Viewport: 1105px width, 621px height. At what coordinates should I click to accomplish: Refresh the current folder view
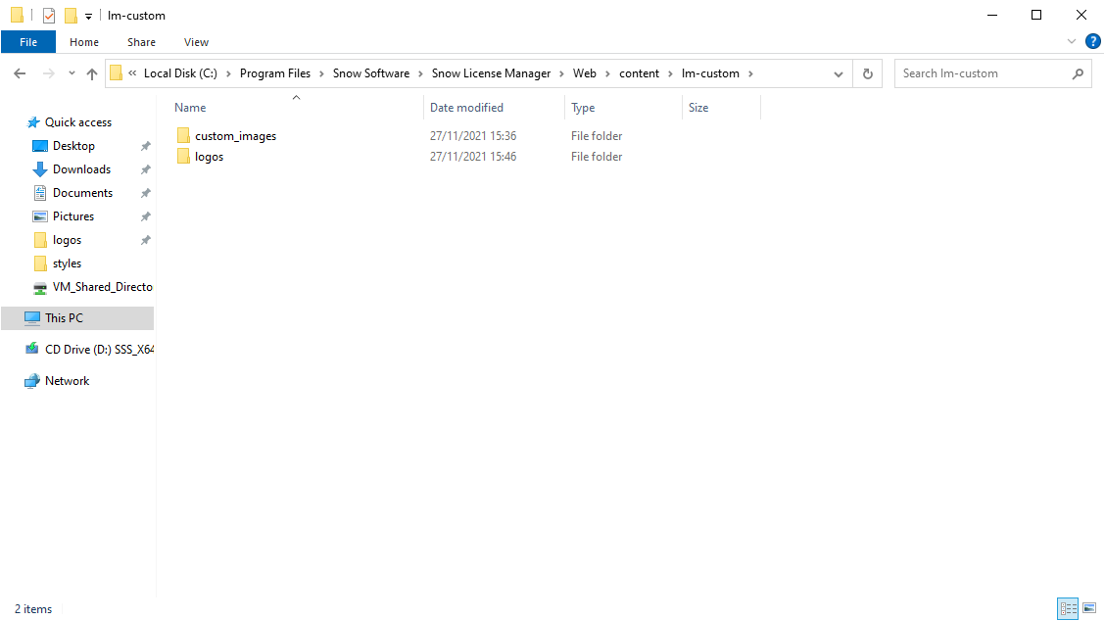tap(867, 73)
